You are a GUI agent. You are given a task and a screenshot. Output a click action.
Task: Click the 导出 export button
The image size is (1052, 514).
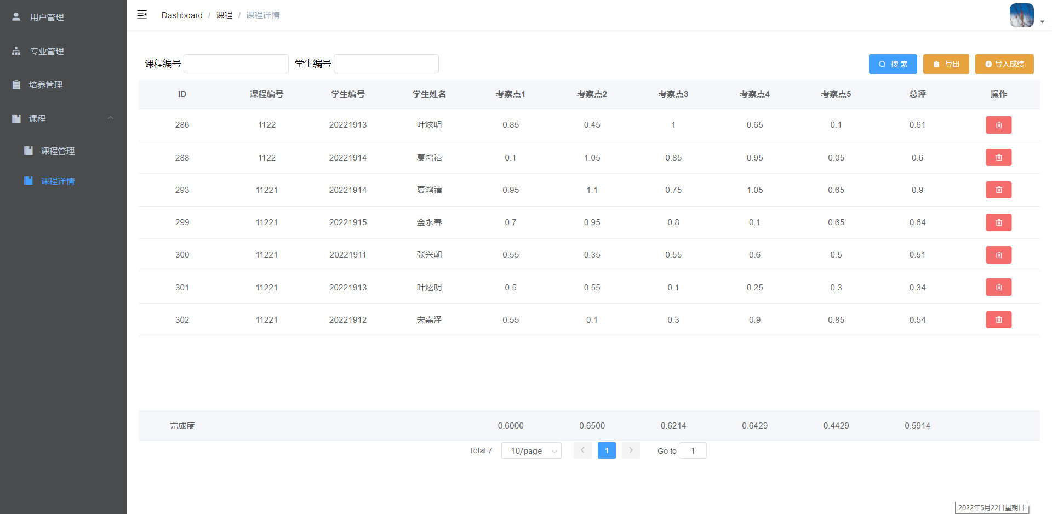(946, 64)
